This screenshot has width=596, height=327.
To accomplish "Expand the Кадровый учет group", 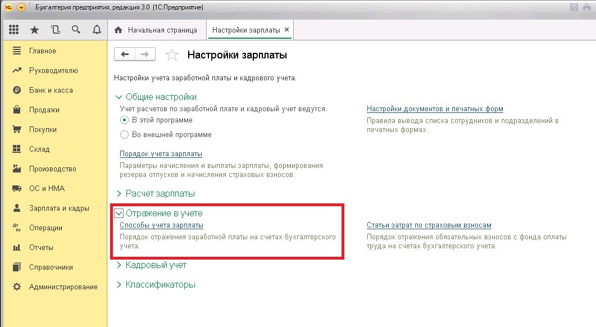I will [119, 265].
